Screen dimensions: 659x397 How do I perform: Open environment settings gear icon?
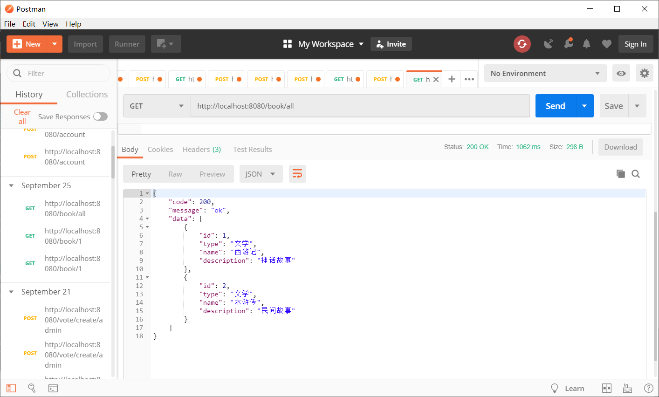(644, 73)
